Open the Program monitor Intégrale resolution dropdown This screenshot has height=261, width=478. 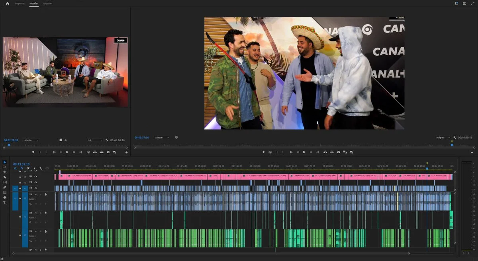(443, 138)
